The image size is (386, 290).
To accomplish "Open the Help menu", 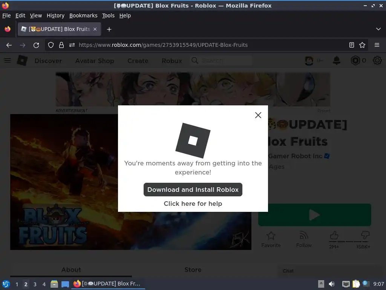I will tap(125, 15).
